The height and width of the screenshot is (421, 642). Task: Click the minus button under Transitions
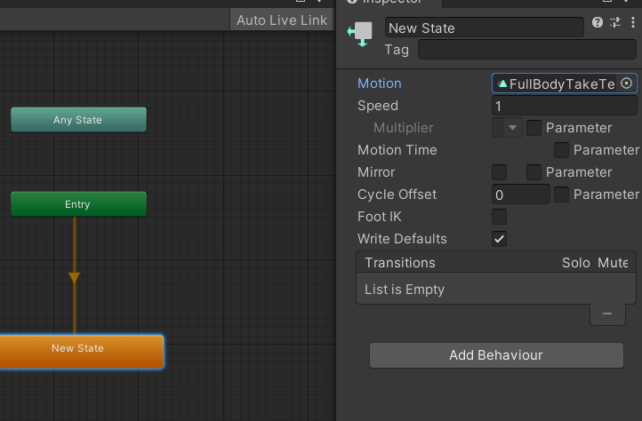pyautogui.click(x=607, y=314)
